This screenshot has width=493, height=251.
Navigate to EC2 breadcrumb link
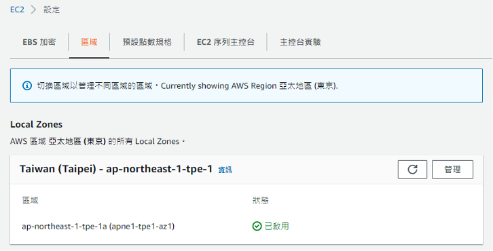[17, 9]
